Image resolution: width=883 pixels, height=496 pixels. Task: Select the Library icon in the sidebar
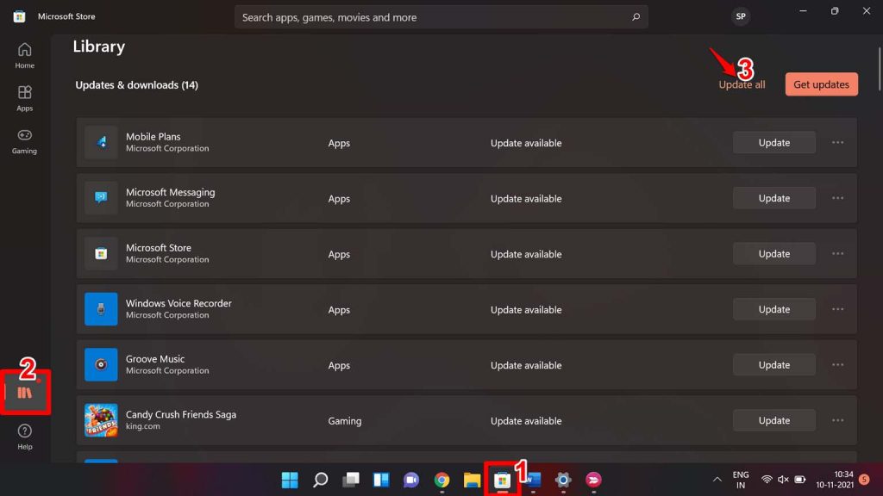pos(25,392)
